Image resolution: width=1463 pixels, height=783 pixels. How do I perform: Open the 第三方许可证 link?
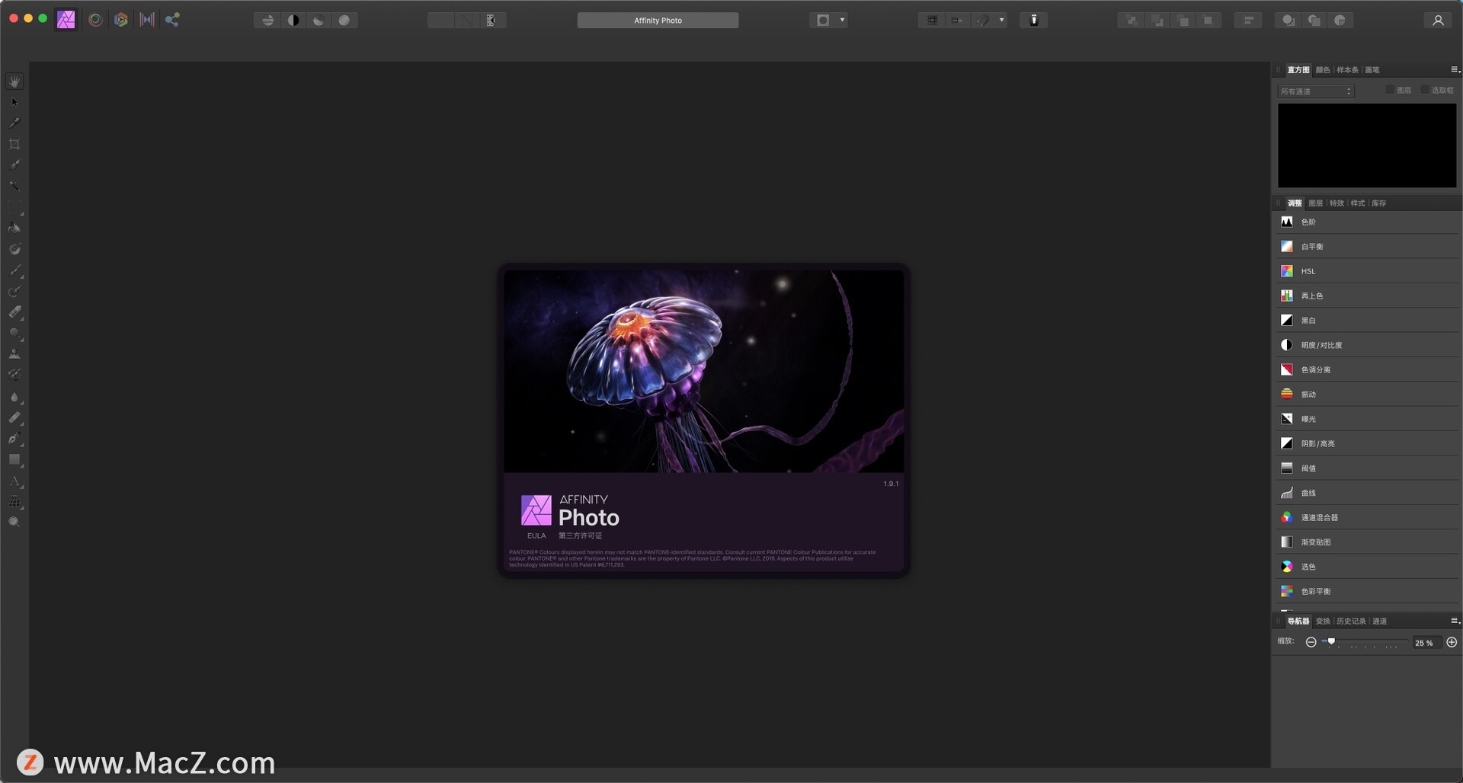click(x=580, y=536)
